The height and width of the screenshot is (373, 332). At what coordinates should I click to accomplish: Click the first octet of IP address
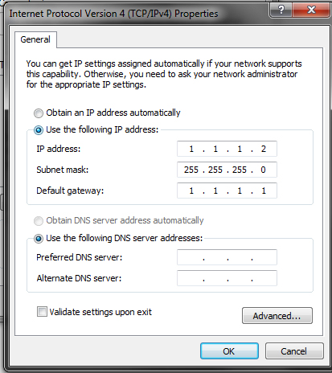coord(191,149)
